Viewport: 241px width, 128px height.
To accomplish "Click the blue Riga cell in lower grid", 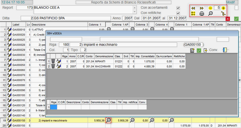I will pyautogui.click(x=54, y=107).
